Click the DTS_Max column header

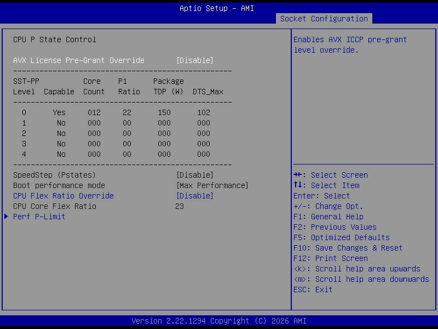[x=208, y=92]
